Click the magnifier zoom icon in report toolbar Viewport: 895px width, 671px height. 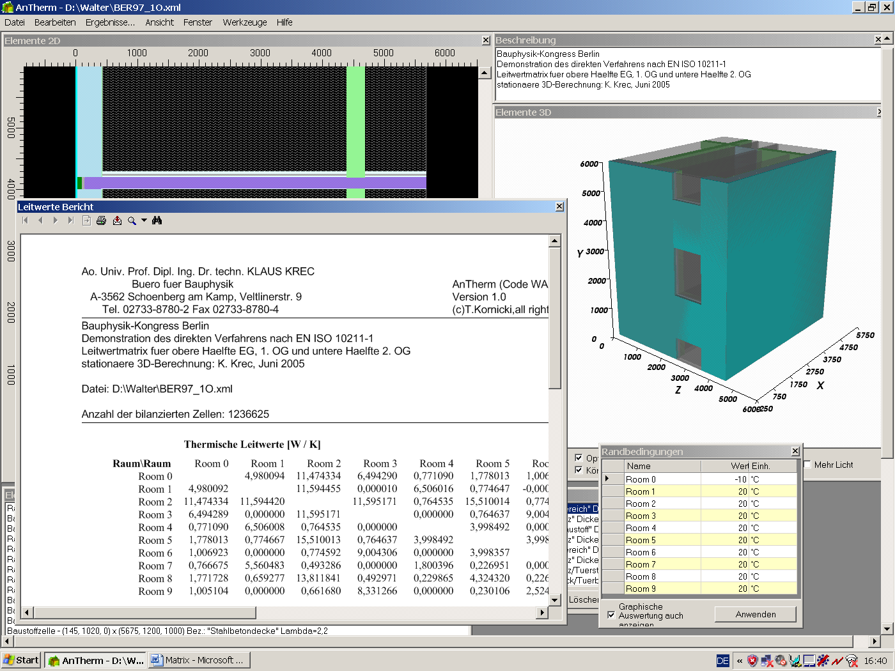click(132, 220)
